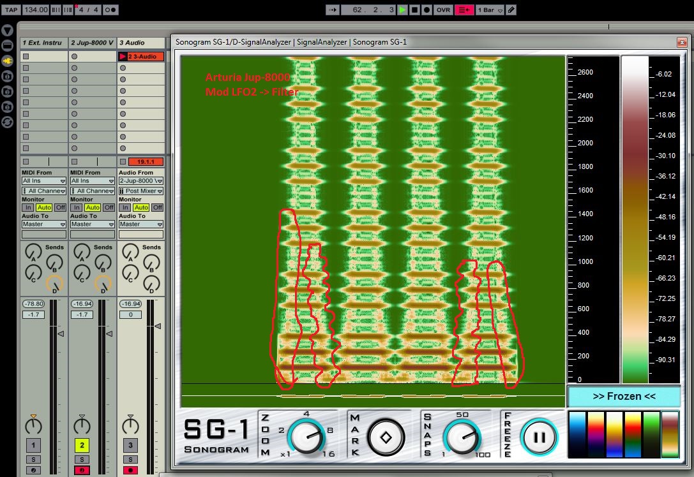
Task: Click the SG-1 Mark diamond button
Action: click(386, 437)
